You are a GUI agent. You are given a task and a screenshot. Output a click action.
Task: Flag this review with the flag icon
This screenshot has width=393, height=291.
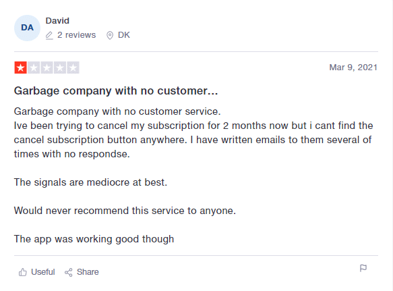(x=363, y=268)
